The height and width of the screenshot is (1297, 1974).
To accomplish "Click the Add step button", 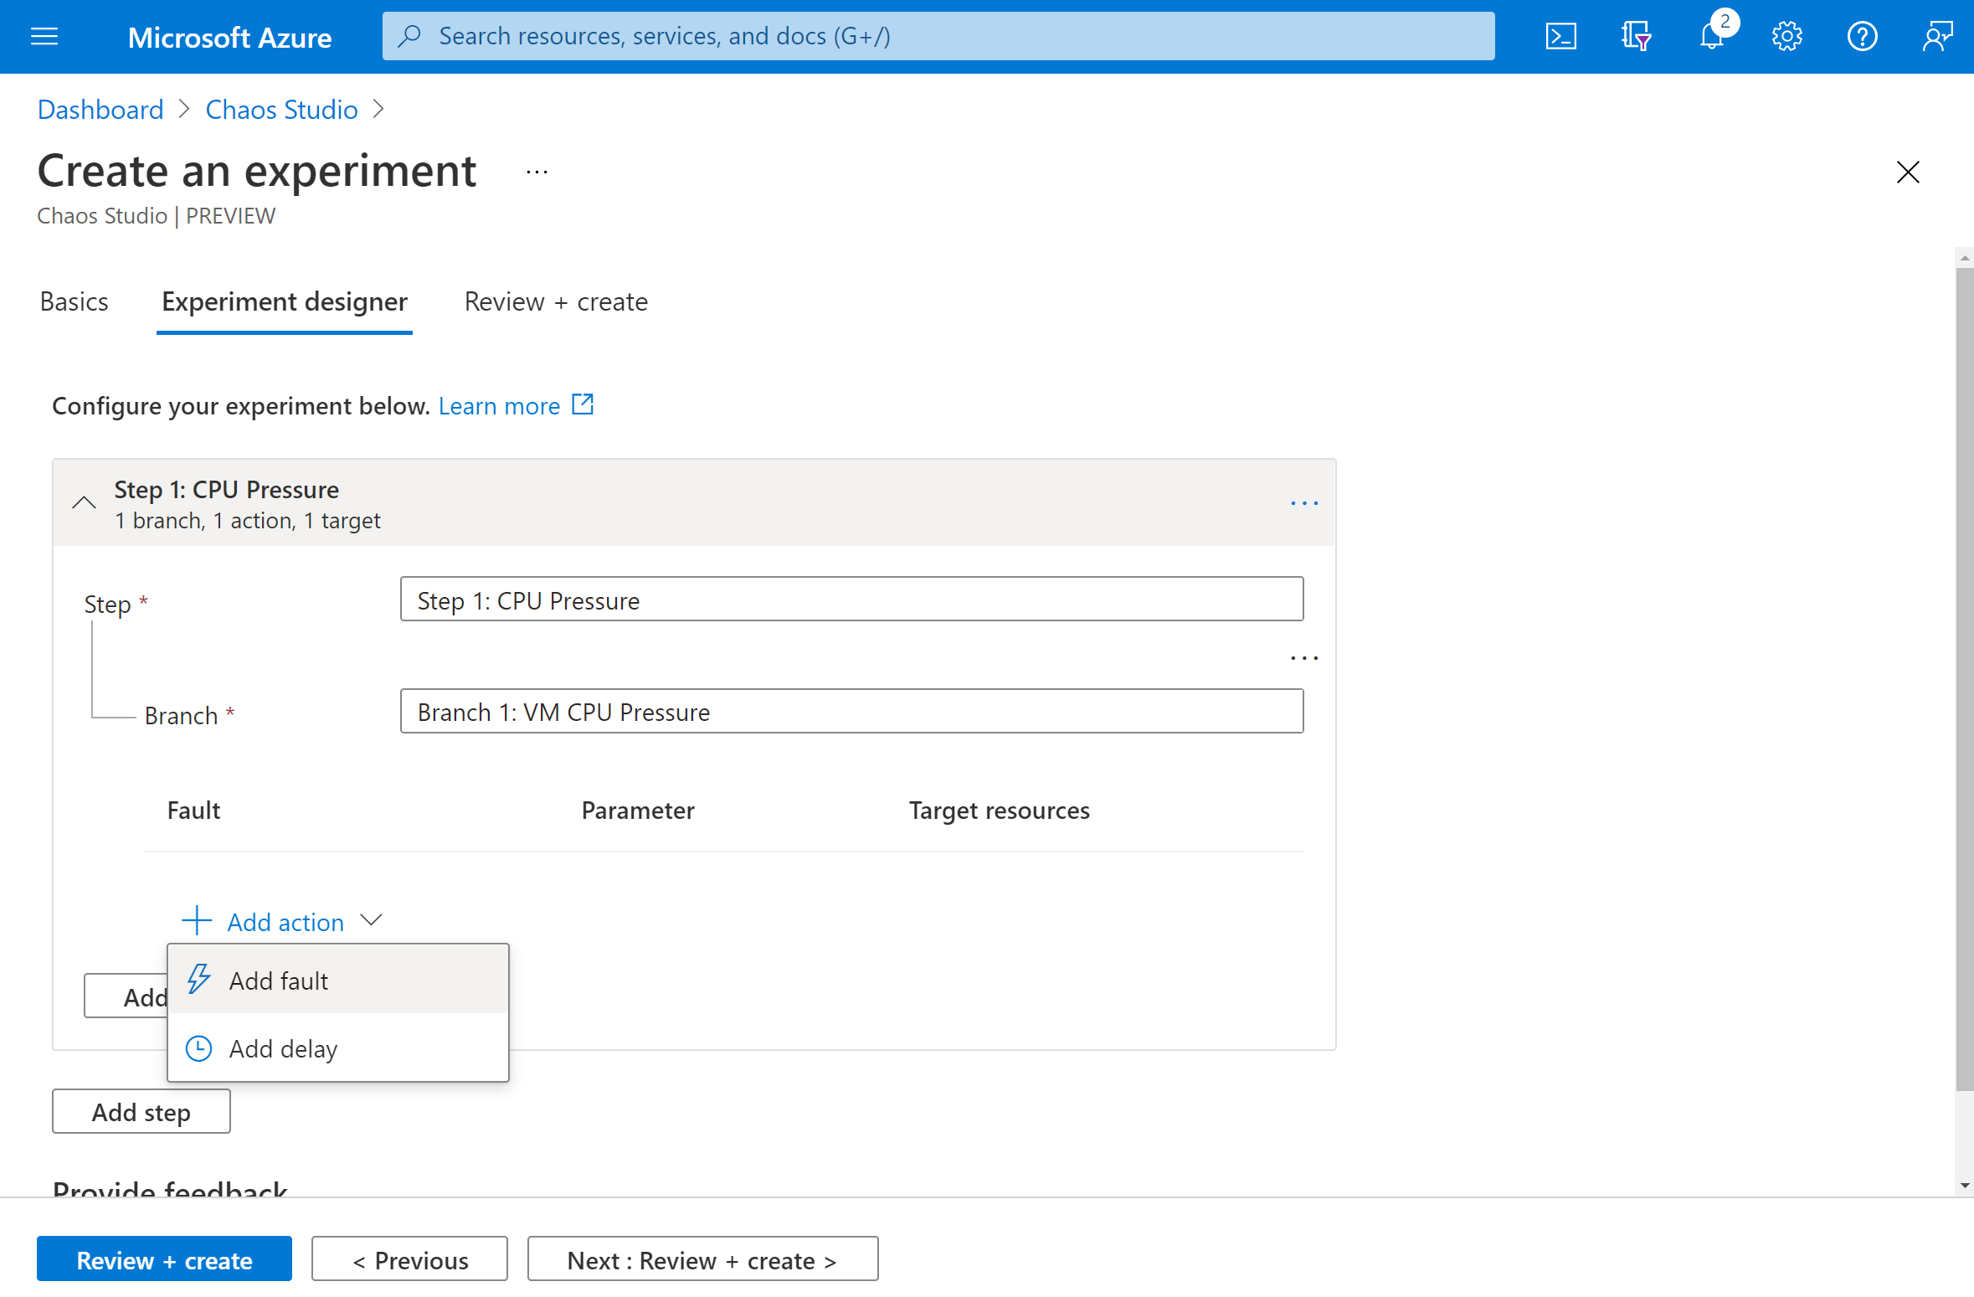I will pos(141,1112).
